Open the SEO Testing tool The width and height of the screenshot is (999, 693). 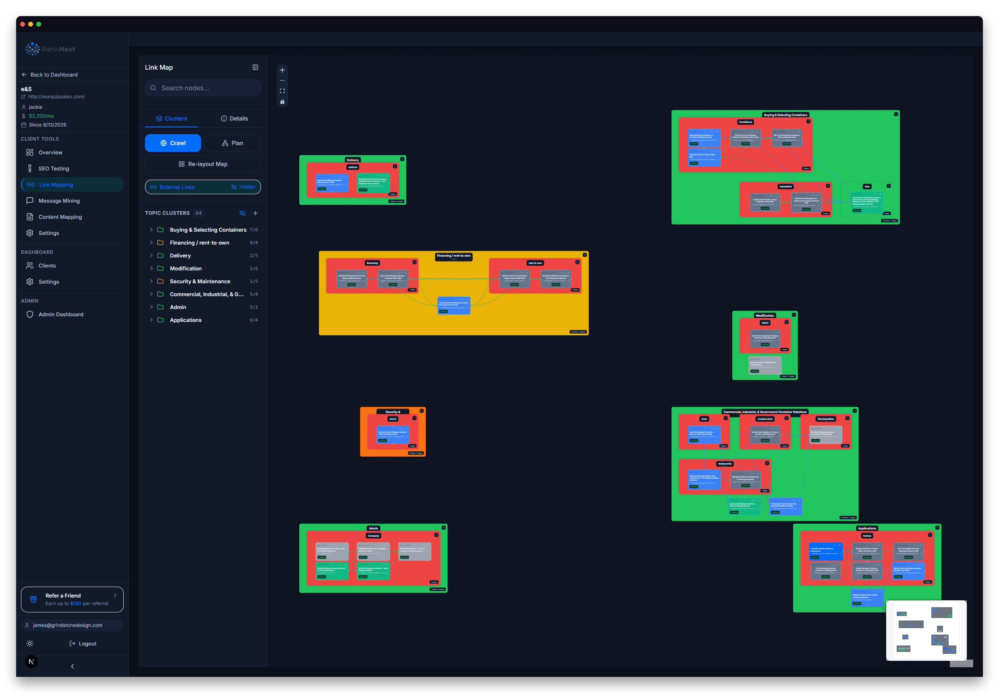tap(54, 168)
